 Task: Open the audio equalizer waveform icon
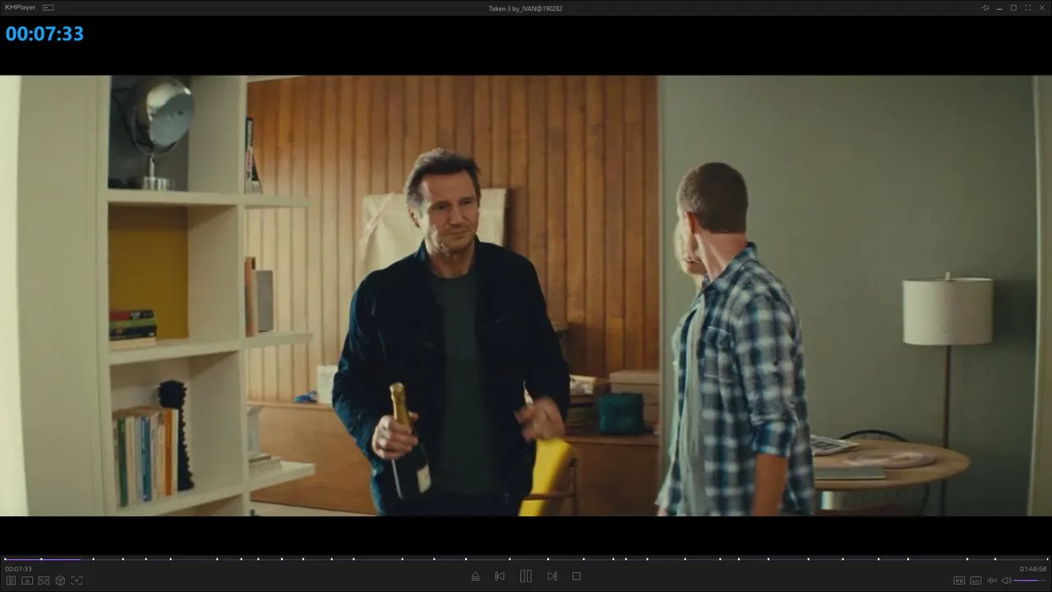pyautogui.click(x=992, y=580)
